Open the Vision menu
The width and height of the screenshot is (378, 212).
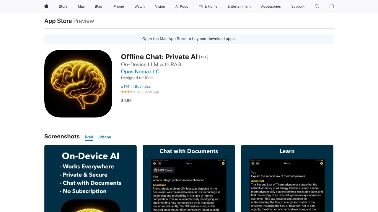coord(160,6)
